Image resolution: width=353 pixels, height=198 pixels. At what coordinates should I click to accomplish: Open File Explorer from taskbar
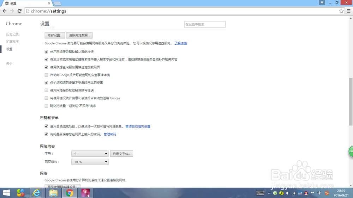[x=53, y=193]
